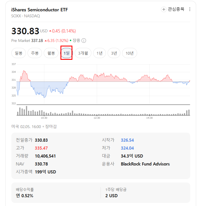This screenshot has width=201, height=206.
Task: Click the 10:30 time label on chart
Action: pyautogui.click(x=44, y=118)
